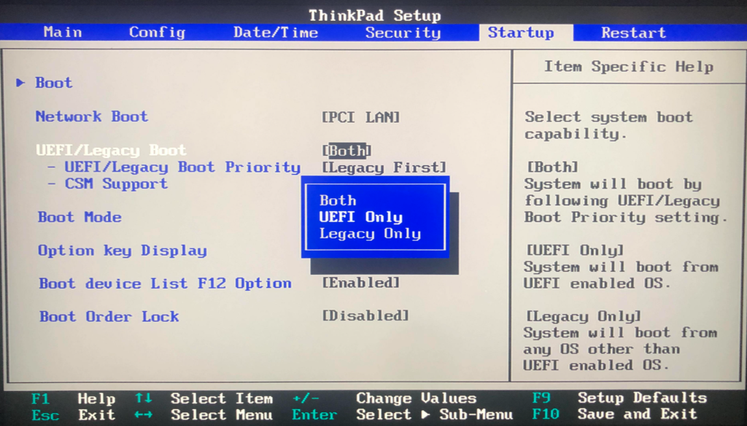The height and width of the screenshot is (426, 747).
Task: Select the Boot Mode setting
Action: [x=79, y=217]
